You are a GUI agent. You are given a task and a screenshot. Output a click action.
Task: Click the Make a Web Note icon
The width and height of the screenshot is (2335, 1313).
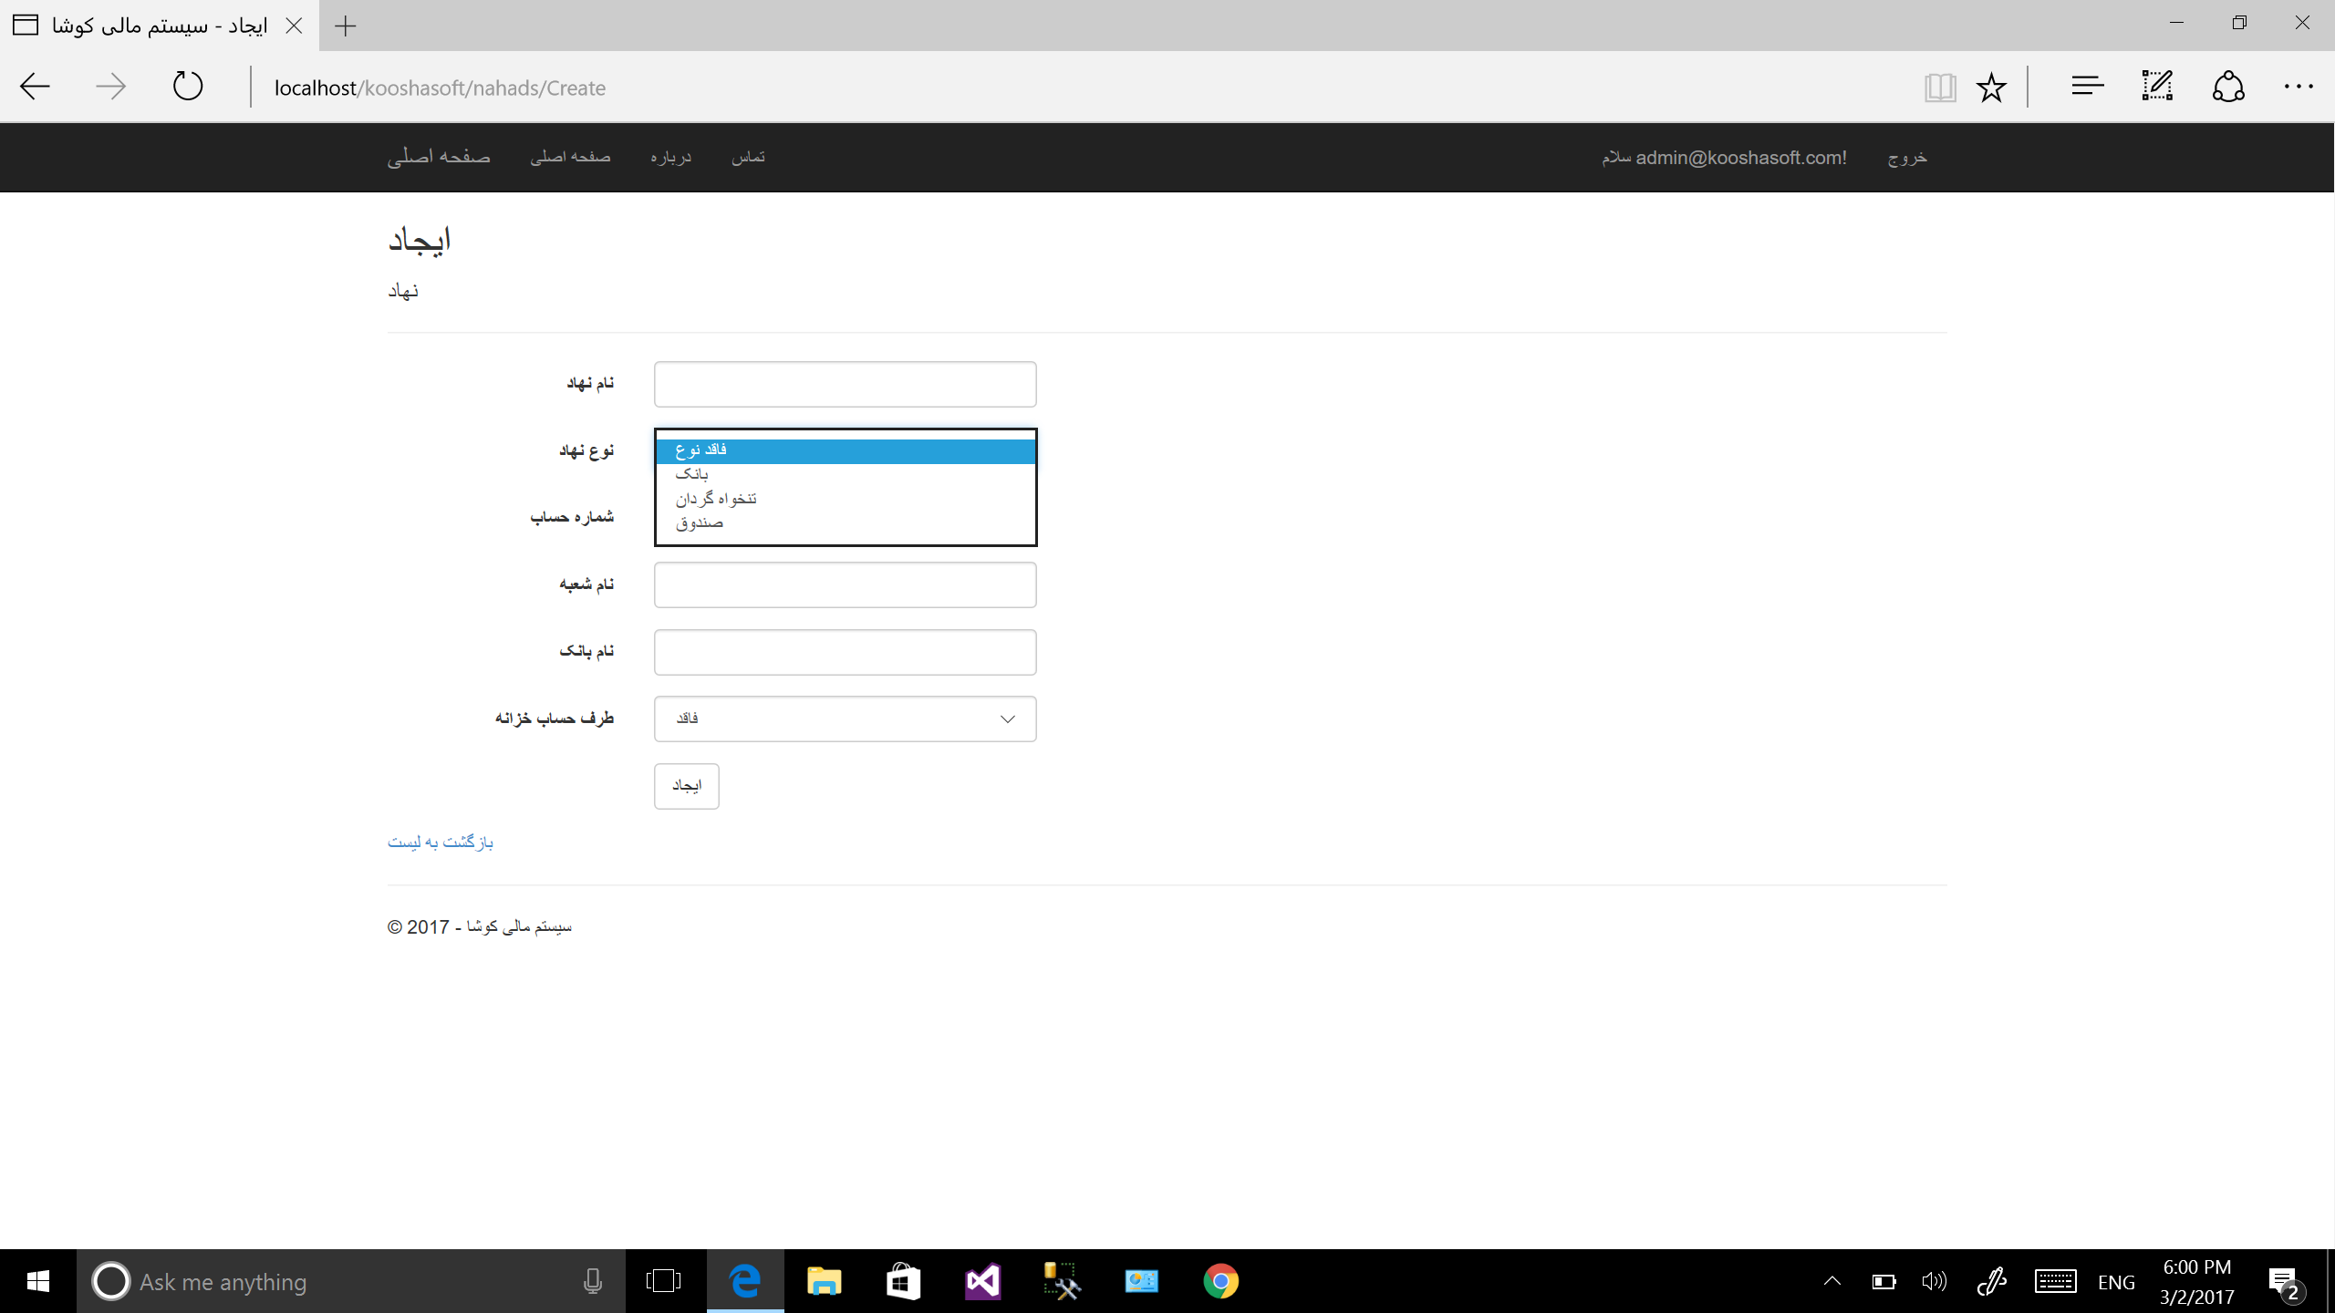[2158, 87]
